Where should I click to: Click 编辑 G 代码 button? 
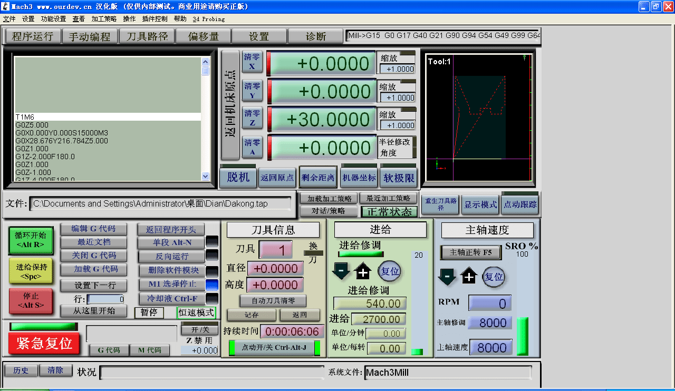[x=94, y=229]
